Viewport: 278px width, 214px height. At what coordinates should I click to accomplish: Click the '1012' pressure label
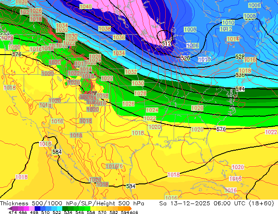[226, 29]
